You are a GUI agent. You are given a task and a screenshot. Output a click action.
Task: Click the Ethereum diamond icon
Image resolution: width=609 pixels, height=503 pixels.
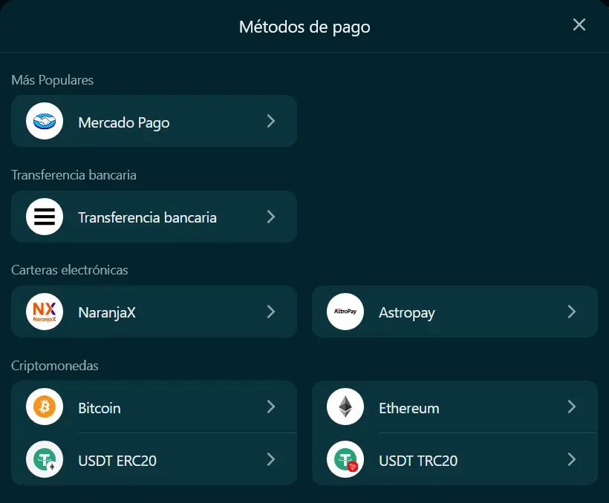tap(345, 407)
